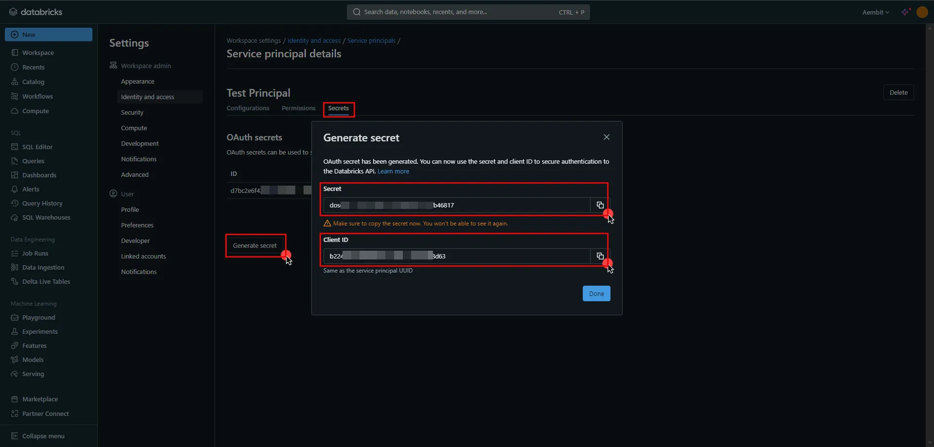Click the Delete service principal button

pyautogui.click(x=898, y=92)
